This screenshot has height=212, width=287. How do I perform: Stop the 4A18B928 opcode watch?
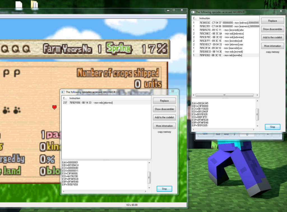[x=272, y=127]
